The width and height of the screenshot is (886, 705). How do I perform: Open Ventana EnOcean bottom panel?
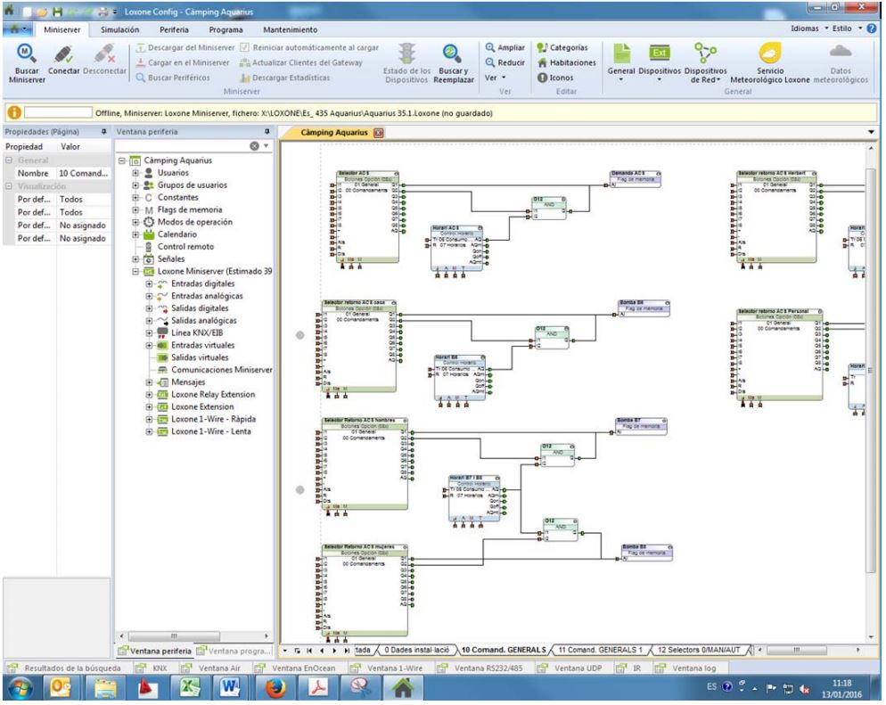tap(296, 668)
